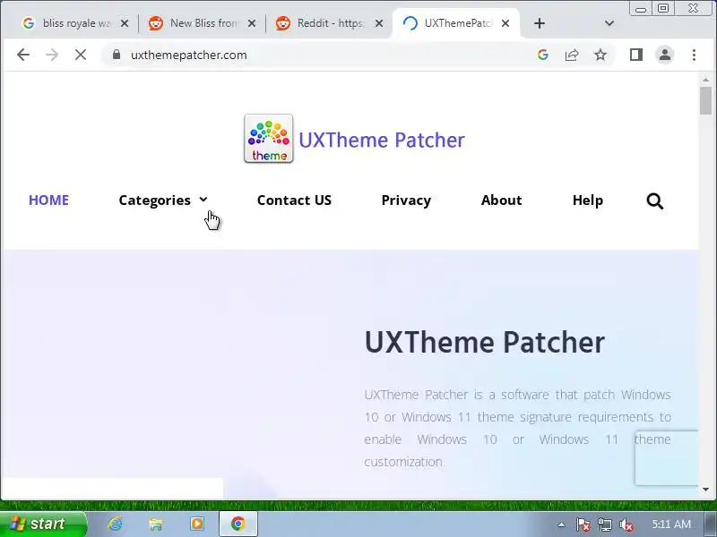This screenshot has width=717, height=537.
Task: Close the Chrome window
Action: click(694, 9)
